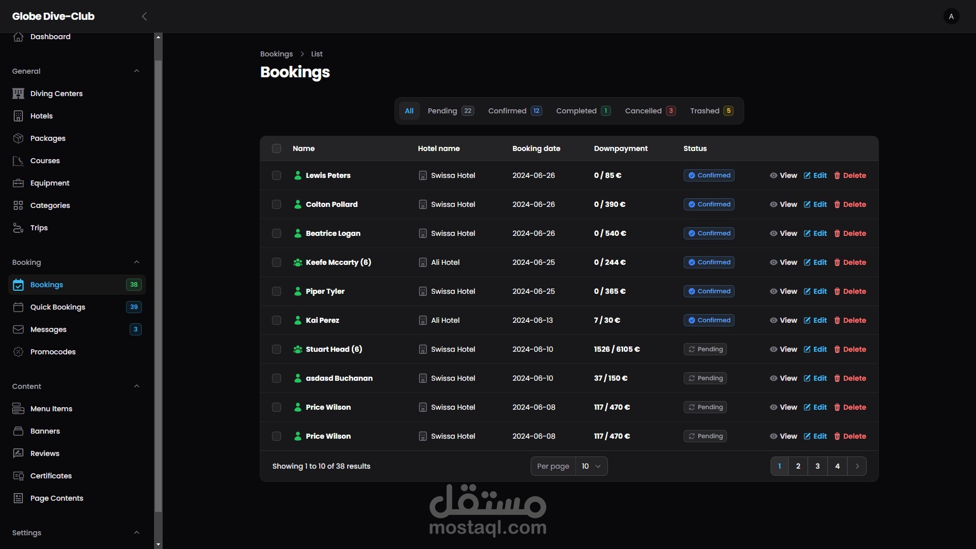
Task: Open the Cancelled bookings tab
Action: (x=650, y=111)
